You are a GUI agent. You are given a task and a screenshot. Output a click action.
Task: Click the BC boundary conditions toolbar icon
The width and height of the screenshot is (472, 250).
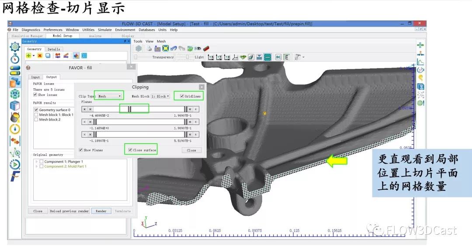coord(278,57)
